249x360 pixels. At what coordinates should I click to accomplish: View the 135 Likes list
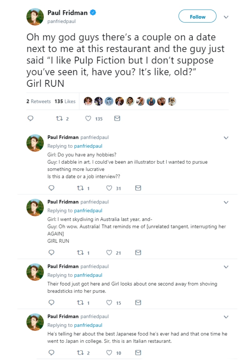click(65, 101)
